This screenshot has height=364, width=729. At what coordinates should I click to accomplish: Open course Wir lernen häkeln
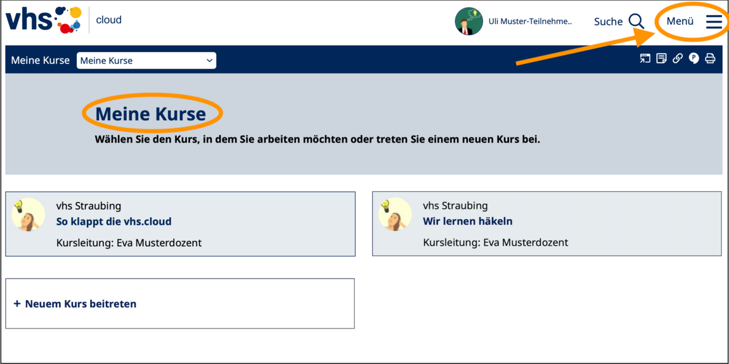click(467, 222)
